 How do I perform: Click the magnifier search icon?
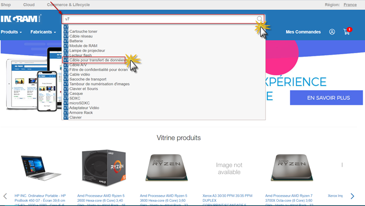pyautogui.click(x=260, y=19)
